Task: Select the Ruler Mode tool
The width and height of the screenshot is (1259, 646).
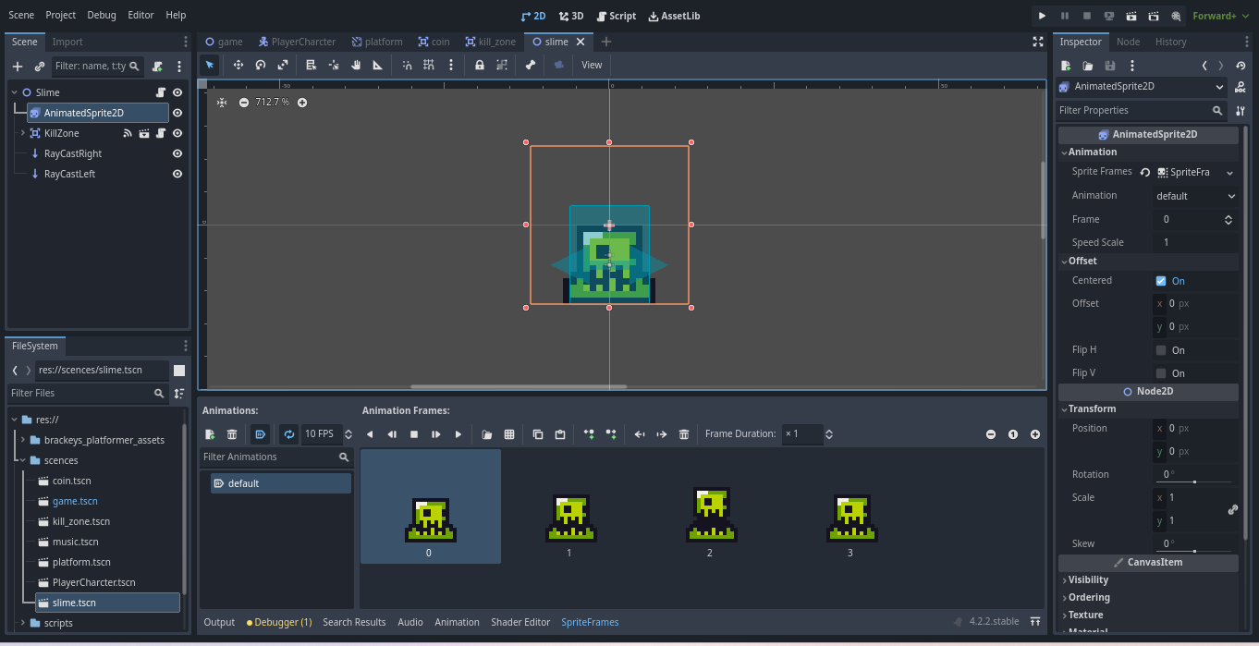Action: point(378,65)
